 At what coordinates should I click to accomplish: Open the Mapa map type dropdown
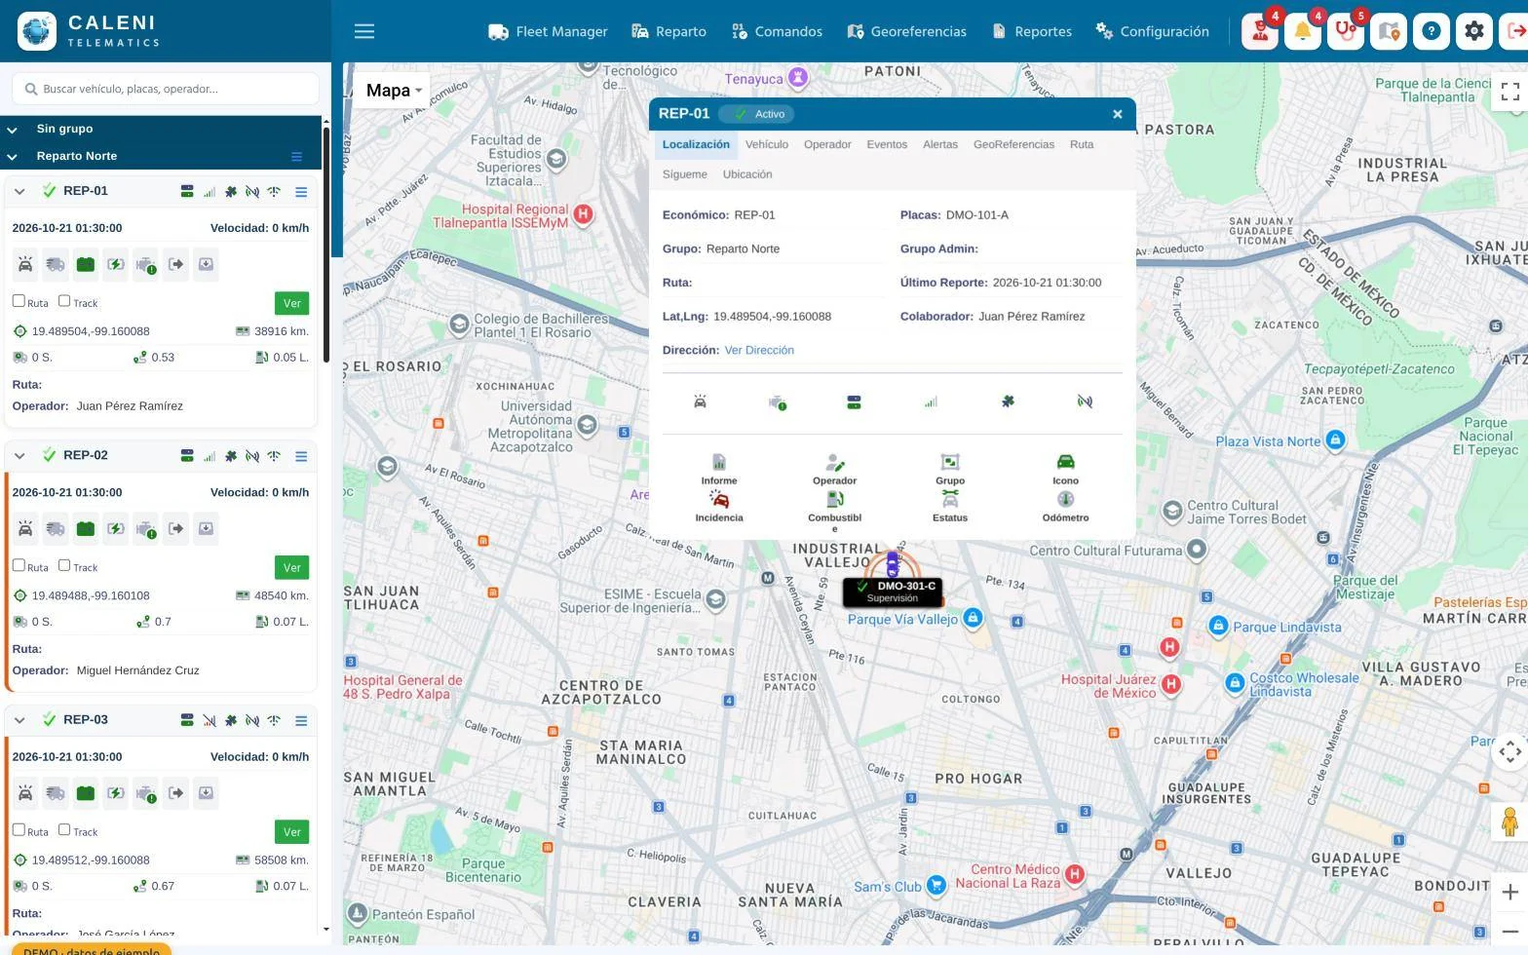coord(392,91)
